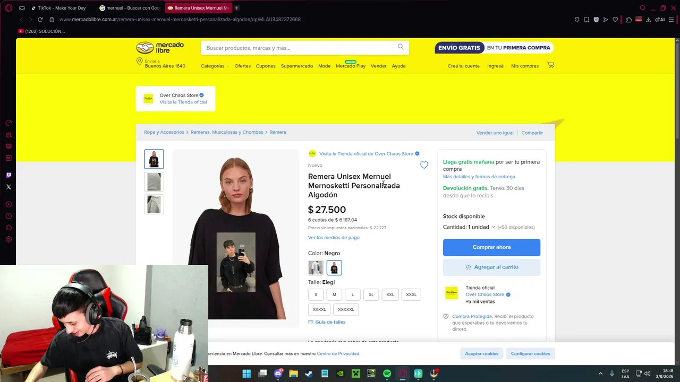Open Minecraft from the taskbar

click(356, 374)
